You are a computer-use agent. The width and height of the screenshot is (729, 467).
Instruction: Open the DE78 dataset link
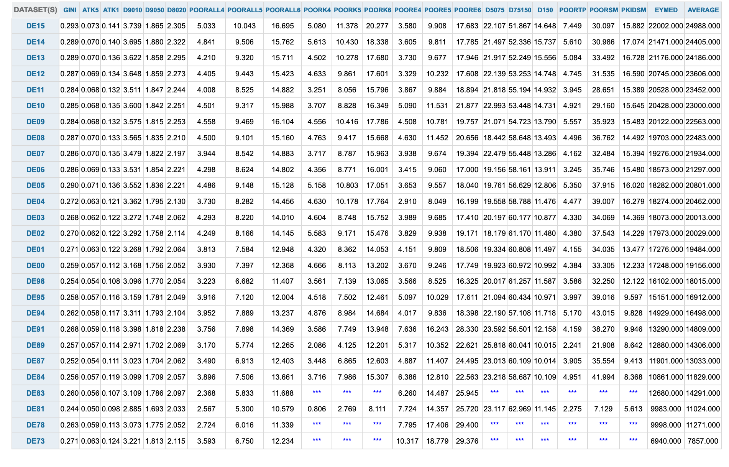click(35, 425)
